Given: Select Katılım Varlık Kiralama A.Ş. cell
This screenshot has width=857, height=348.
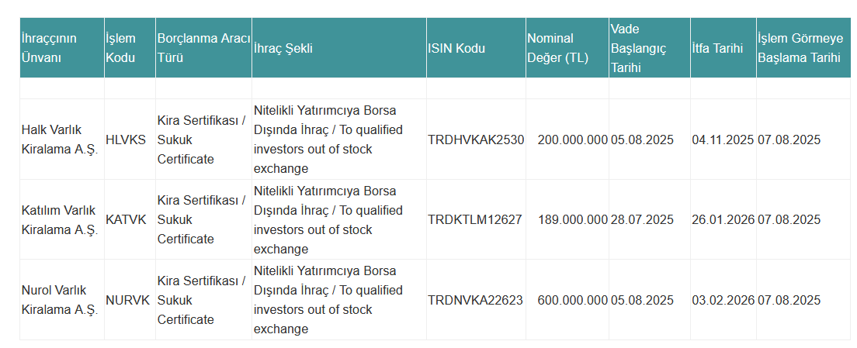Looking at the screenshot, I should [62, 220].
